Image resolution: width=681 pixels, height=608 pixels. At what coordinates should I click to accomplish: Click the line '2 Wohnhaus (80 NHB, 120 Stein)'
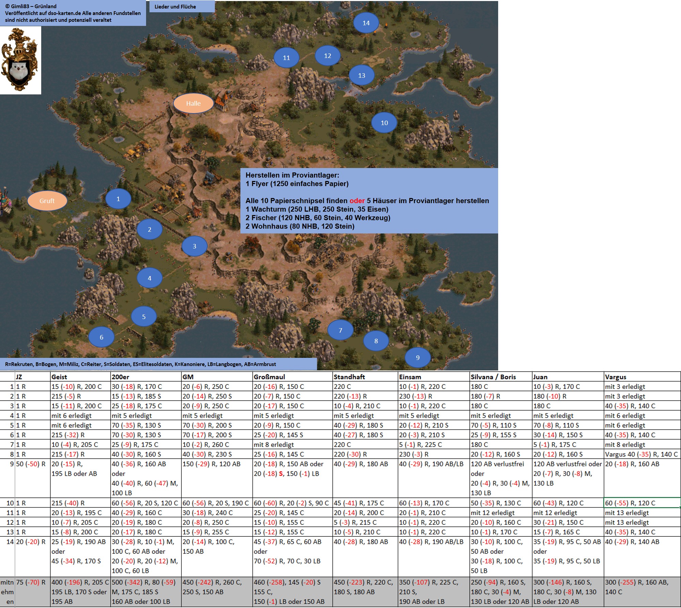pos(300,226)
